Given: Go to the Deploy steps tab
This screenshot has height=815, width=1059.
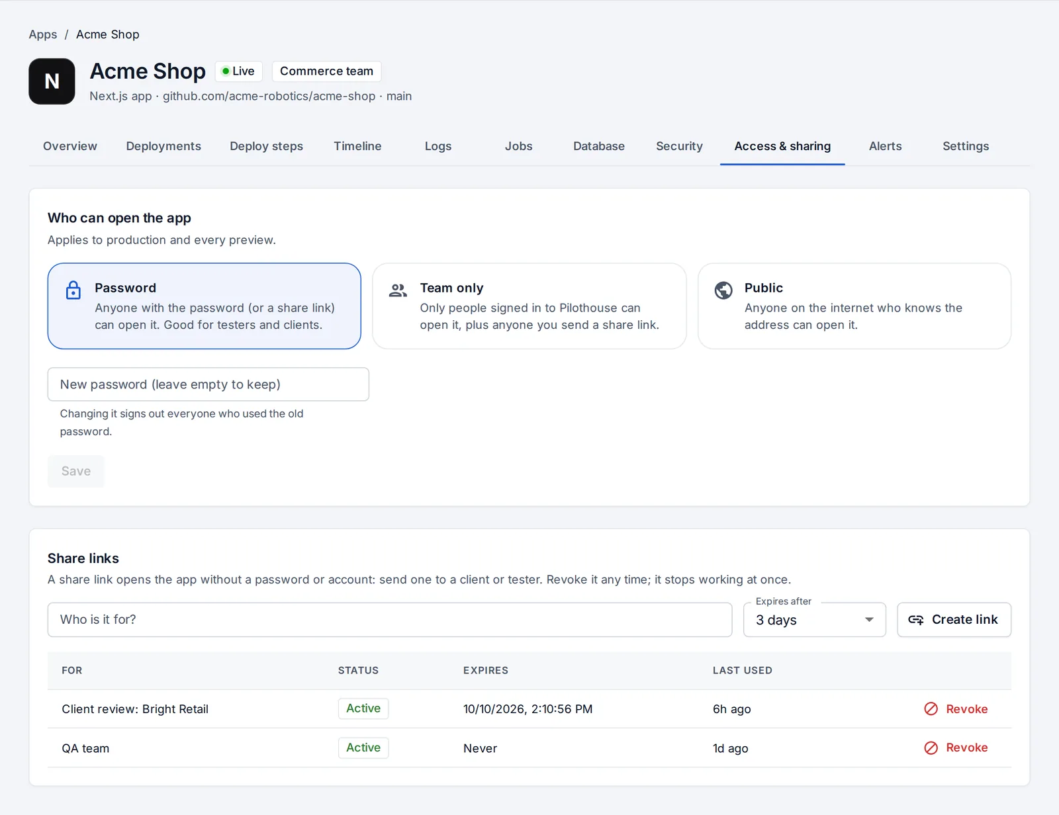Looking at the screenshot, I should [267, 146].
